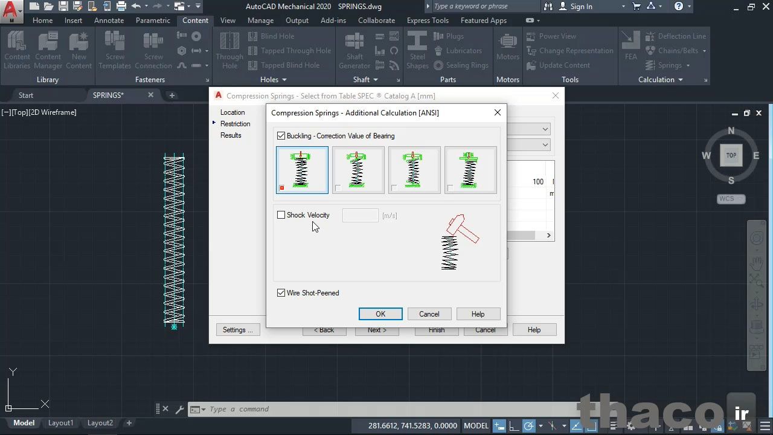Viewport: 773px width, 435px height.
Task: Click the Tapped Through Hole tool
Action: tap(289, 51)
